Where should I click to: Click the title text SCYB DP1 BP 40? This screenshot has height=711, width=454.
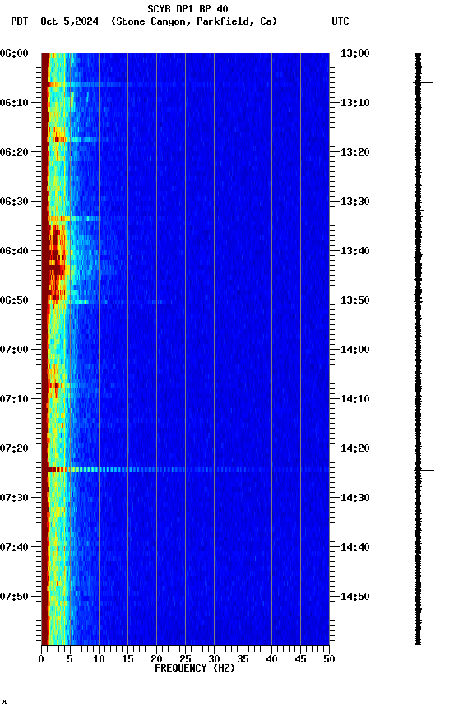[188, 8]
